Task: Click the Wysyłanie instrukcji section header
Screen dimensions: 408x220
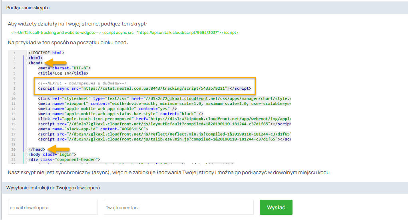Action: [53, 187]
